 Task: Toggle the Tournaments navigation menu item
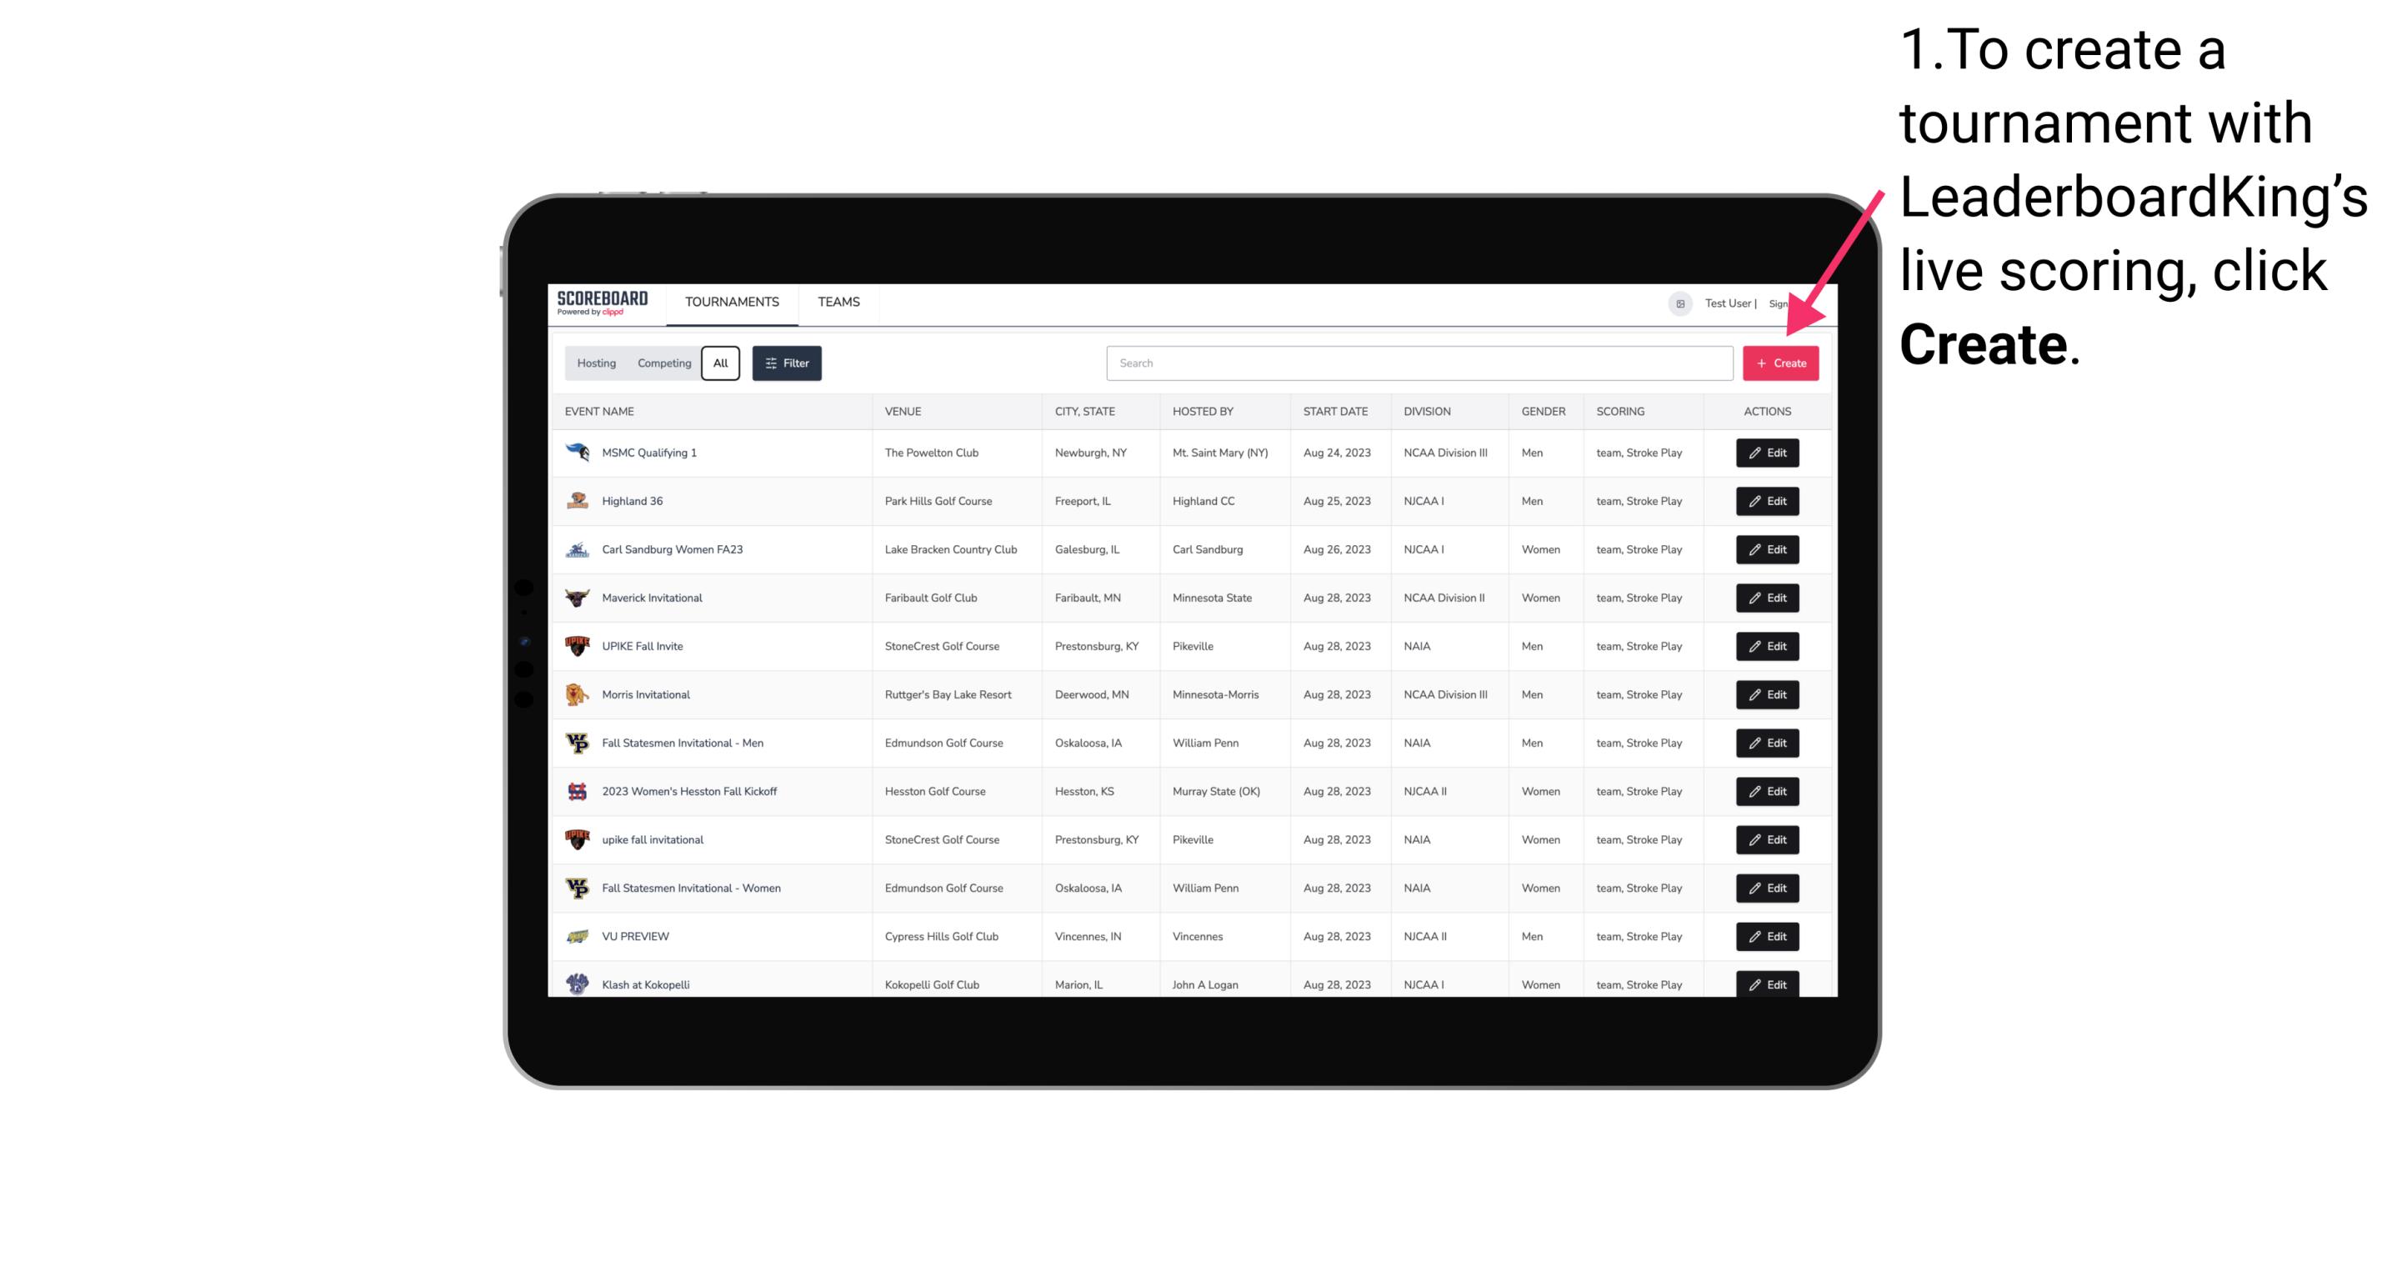point(731,302)
